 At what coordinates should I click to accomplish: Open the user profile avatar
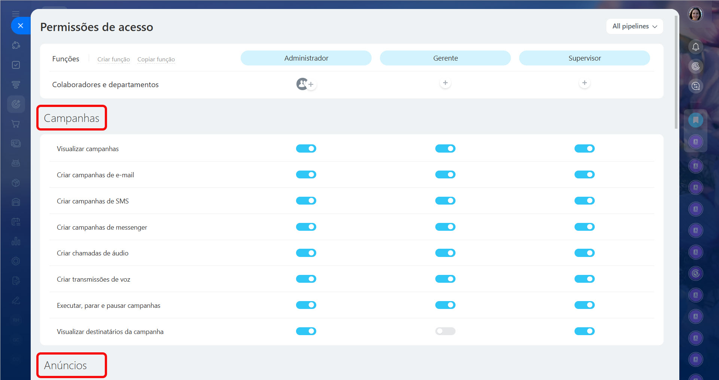click(695, 14)
